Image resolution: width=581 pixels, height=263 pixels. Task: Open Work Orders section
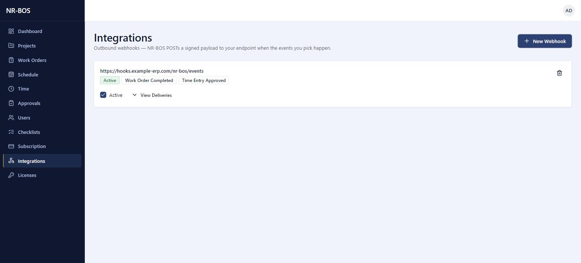click(42, 60)
